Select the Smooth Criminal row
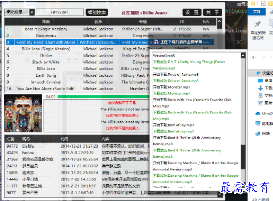This screenshot has height=201, width=273. pyautogui.click(x=77, y=82)
